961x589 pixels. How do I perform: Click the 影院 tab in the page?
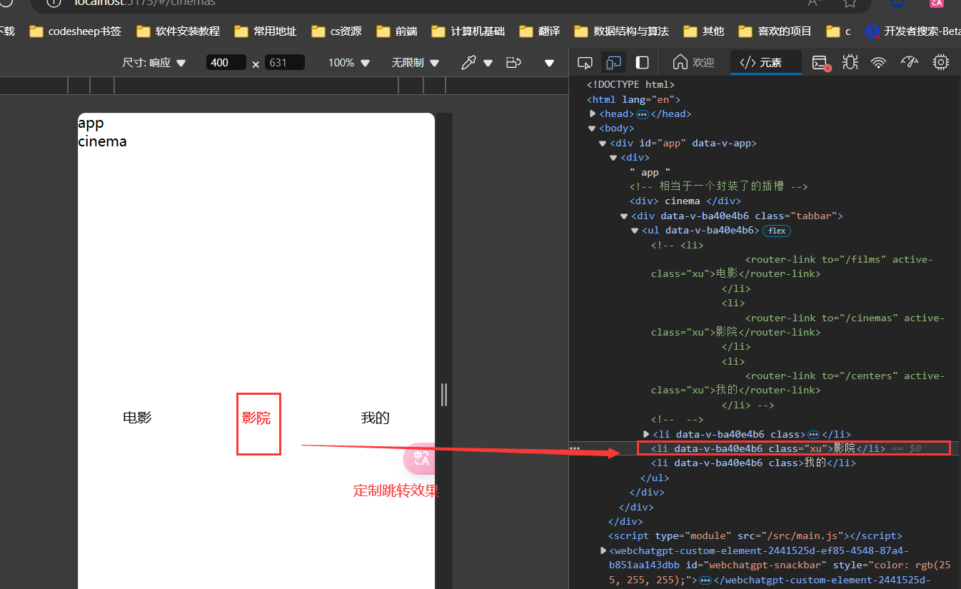pos(256,418)
